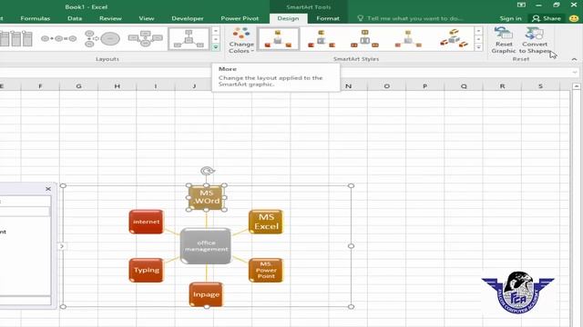Viewport: 583px width, 327px height.
Task: Collapse the ribbon with the caret
Action: pos(574,59)
